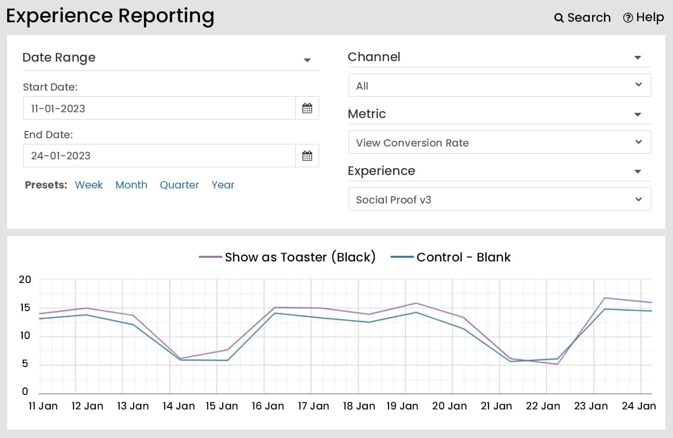Image resolution: width=673 pixels, height=438 pixels.
Task: Collapse the Date Range section arrow
Action: [307, 60]
